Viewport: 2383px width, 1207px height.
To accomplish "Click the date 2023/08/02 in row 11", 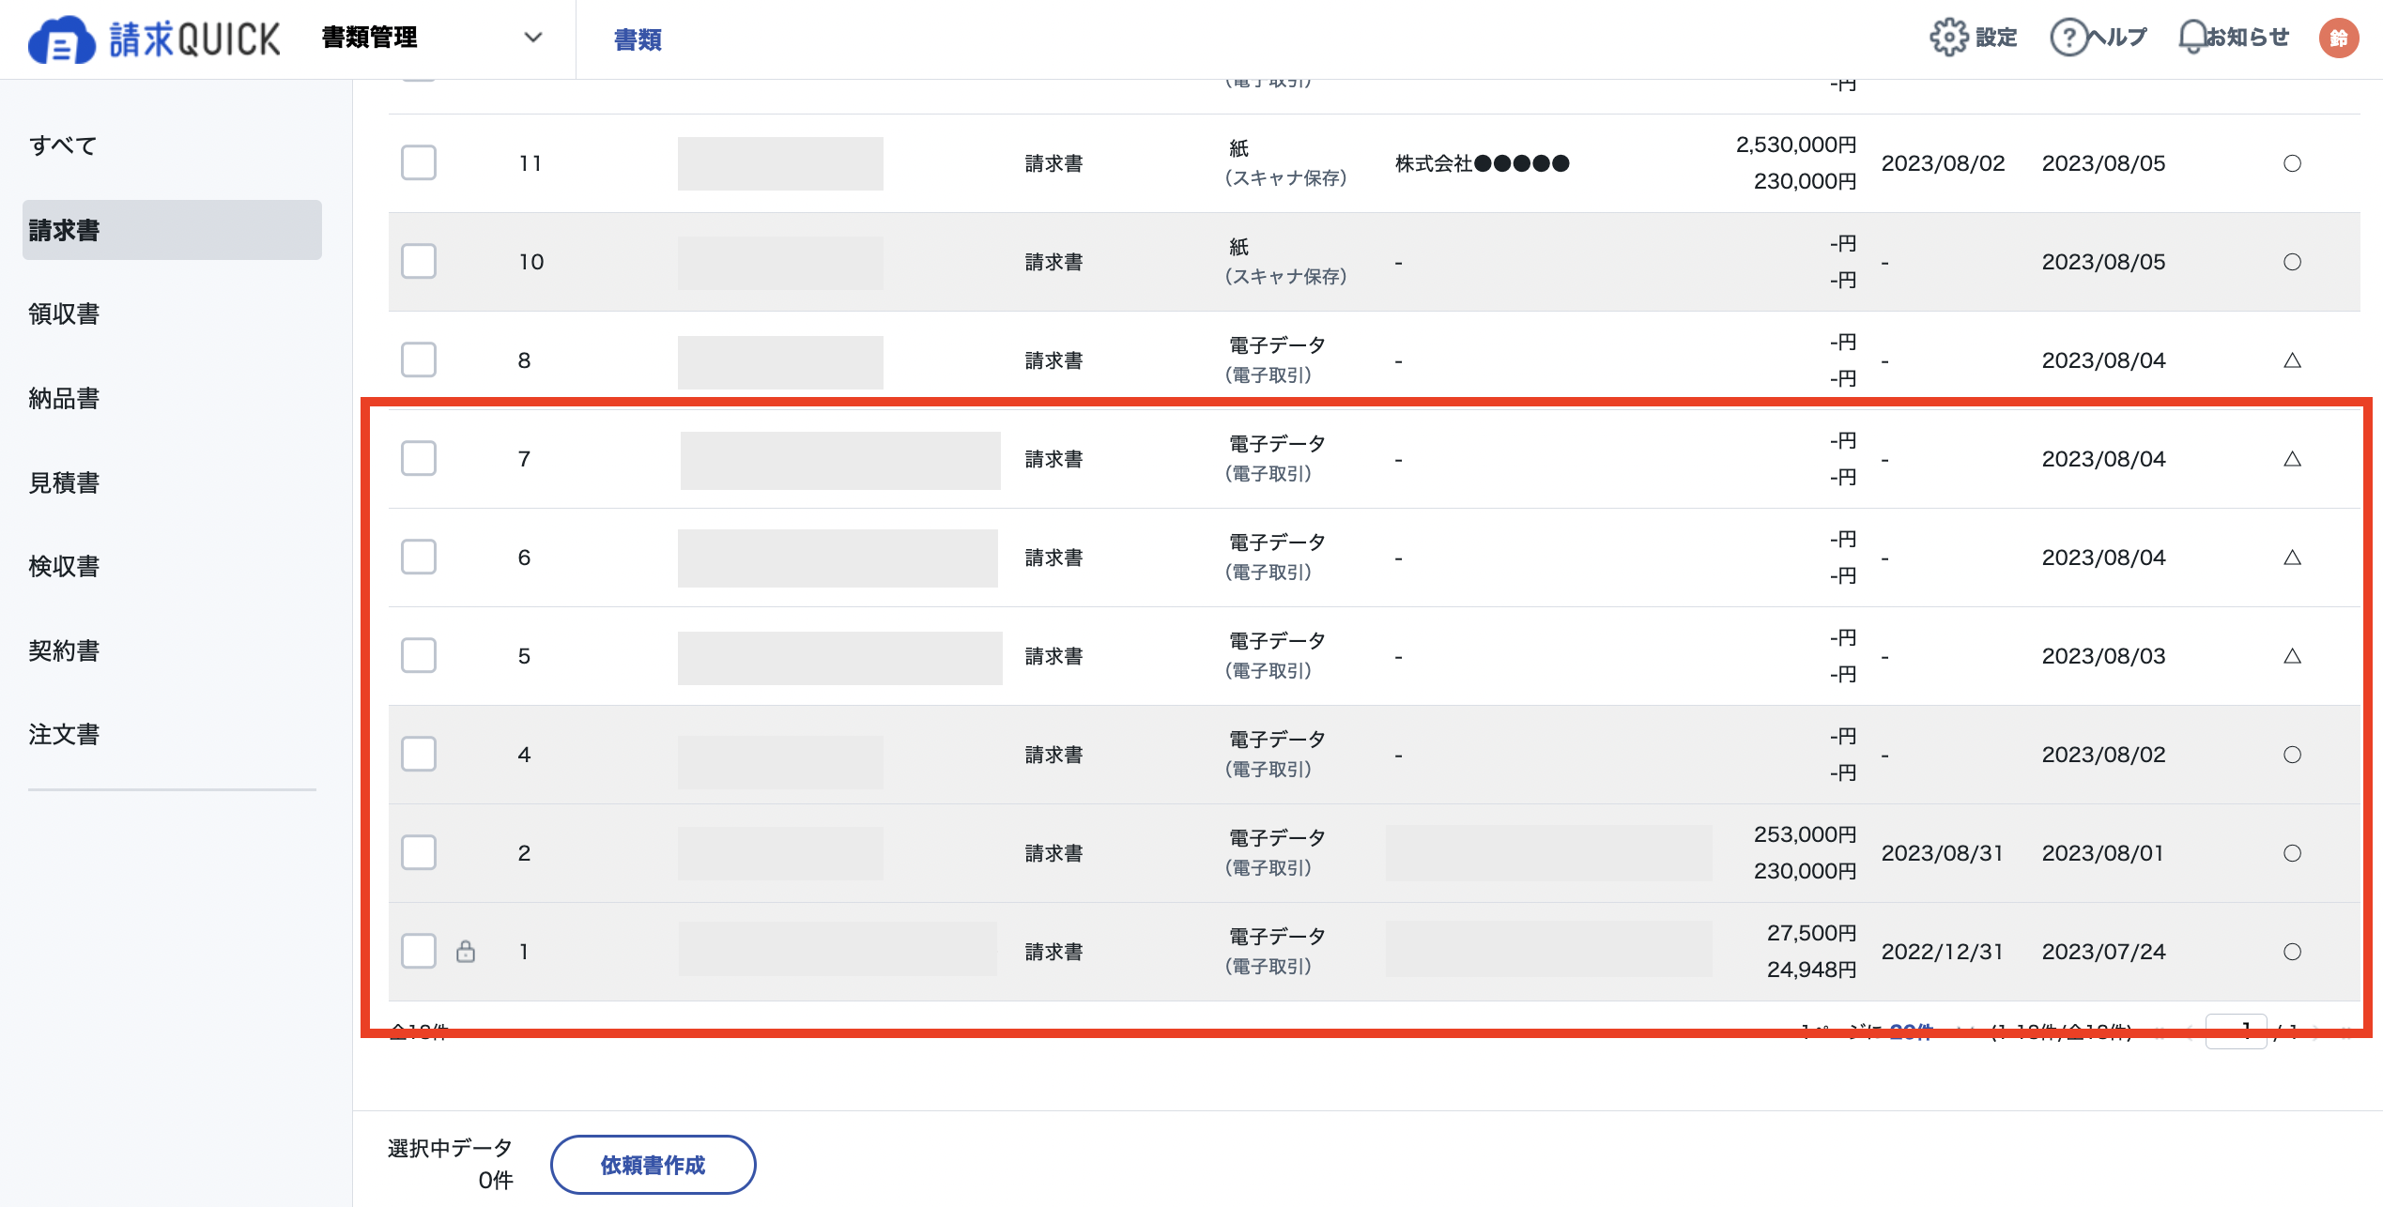I will click(1943, 163).
